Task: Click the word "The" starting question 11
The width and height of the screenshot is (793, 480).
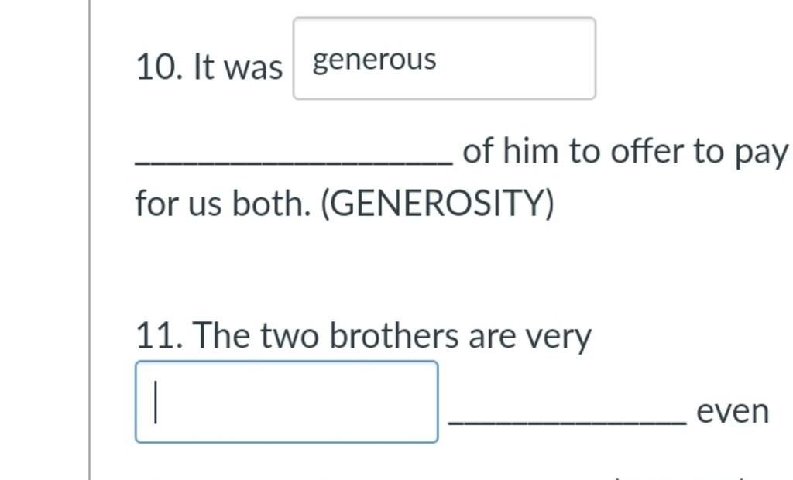Action: [221, 336]
